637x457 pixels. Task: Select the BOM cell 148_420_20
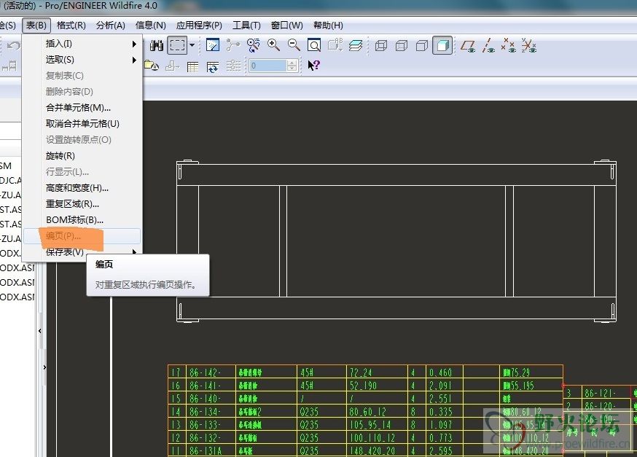tap(377, 450)
